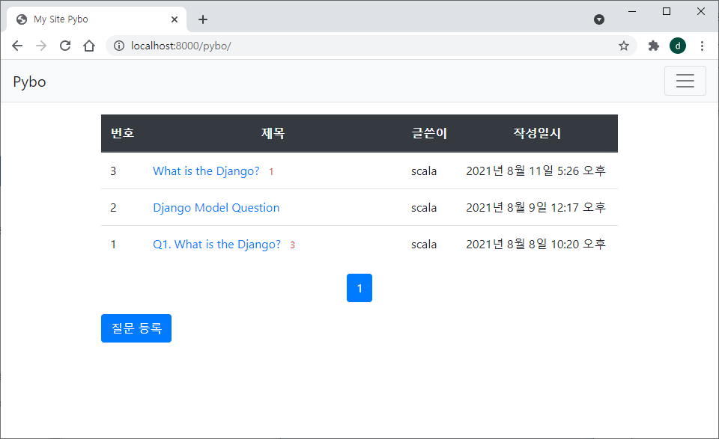Click answer count 1 beside first question

tap(271, 172)
